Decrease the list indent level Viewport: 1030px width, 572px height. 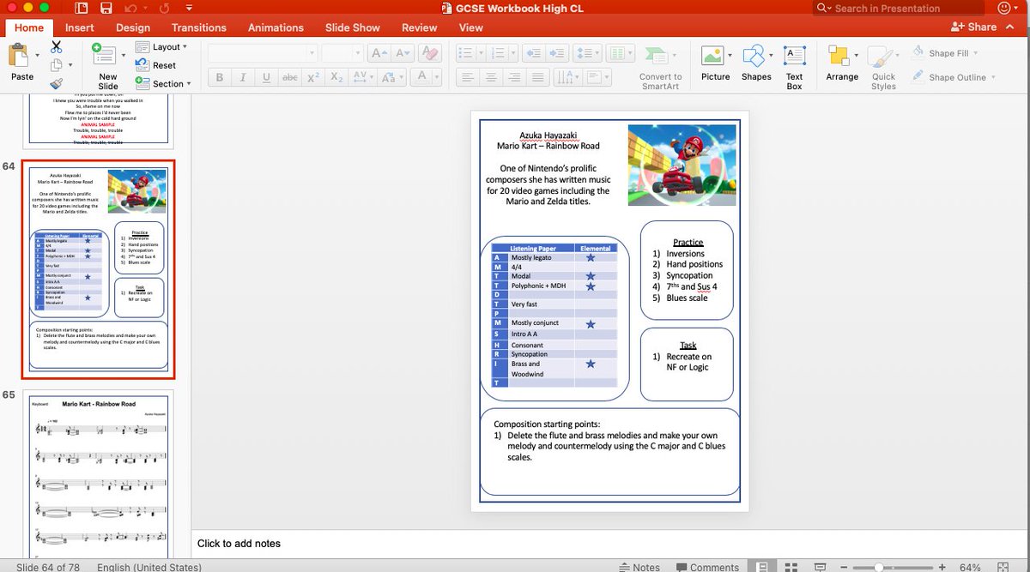(533, 53)
